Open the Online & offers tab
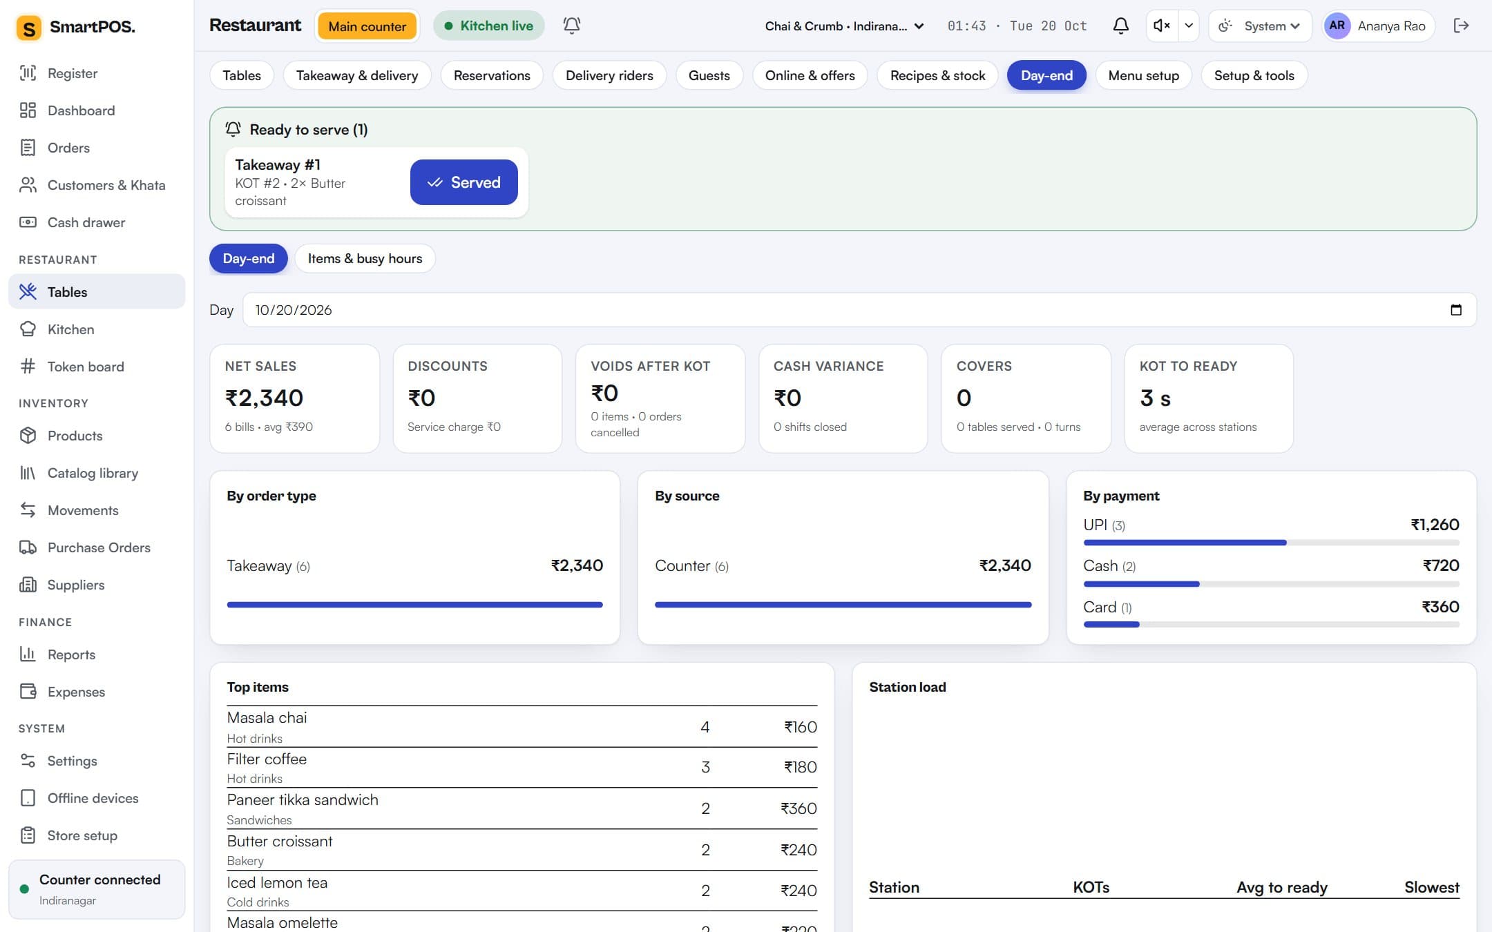 point(810,75)
